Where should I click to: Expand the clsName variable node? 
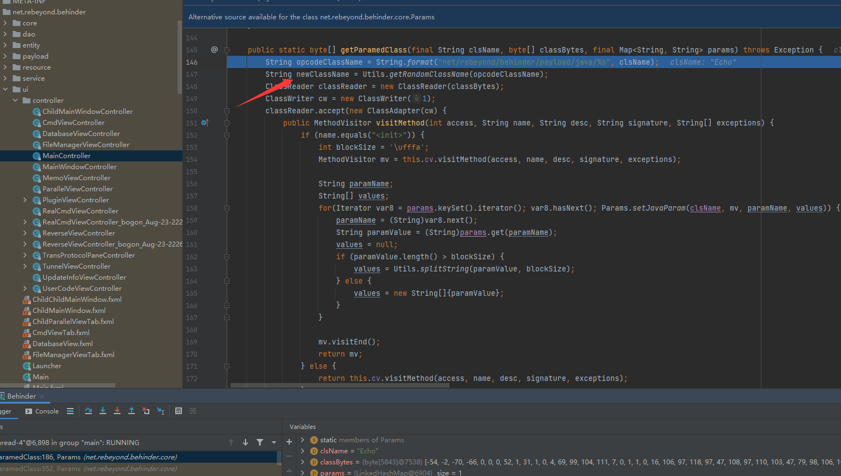tap(302, 451)
